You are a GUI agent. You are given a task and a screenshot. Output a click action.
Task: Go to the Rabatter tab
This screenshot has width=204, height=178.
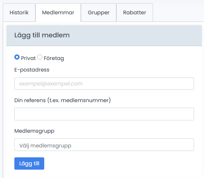(x=135, y=13)
